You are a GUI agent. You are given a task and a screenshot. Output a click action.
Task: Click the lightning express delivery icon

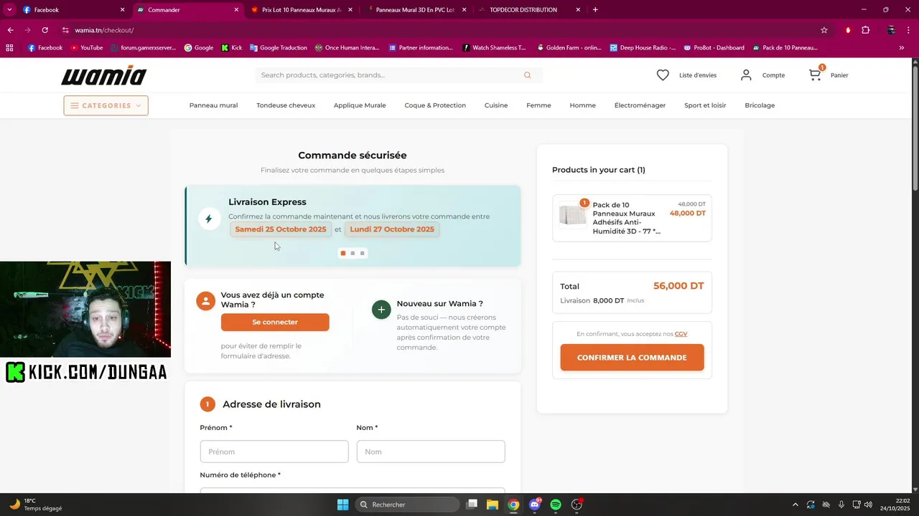[x=209, y=219]
